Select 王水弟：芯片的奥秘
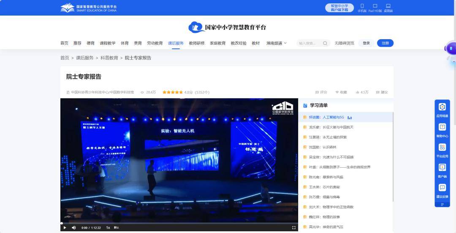 click(345, 187)
